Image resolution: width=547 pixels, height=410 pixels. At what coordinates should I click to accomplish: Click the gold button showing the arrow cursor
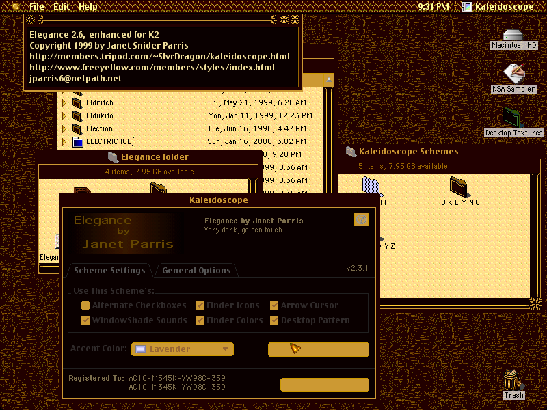318,349
